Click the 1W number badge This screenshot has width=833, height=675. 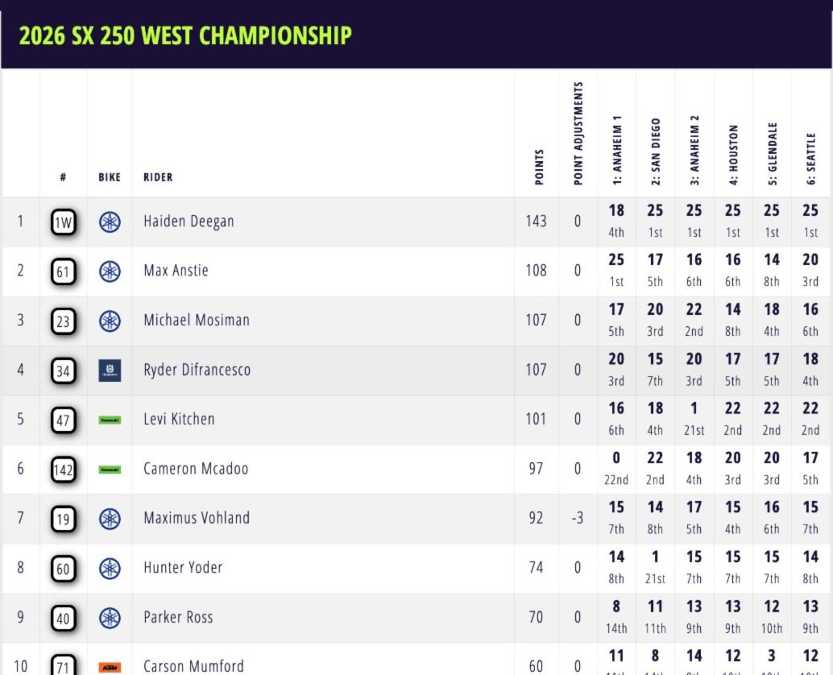click(x=64, y=222)
